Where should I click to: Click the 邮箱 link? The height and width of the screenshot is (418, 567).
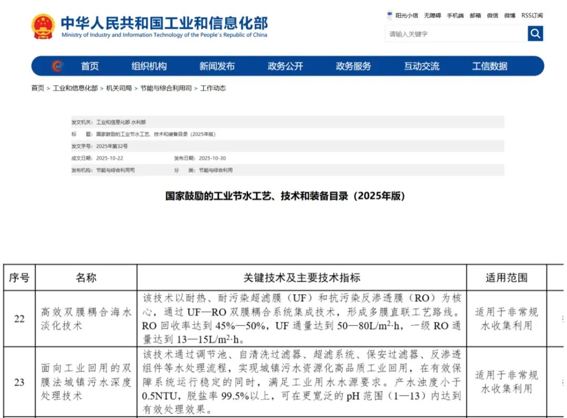pyautogui.click(x=475, y=16)
